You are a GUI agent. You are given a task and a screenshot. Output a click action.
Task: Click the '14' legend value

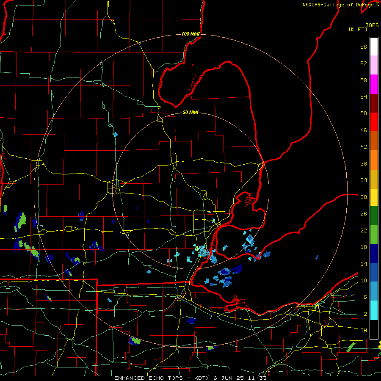[364, 264]
